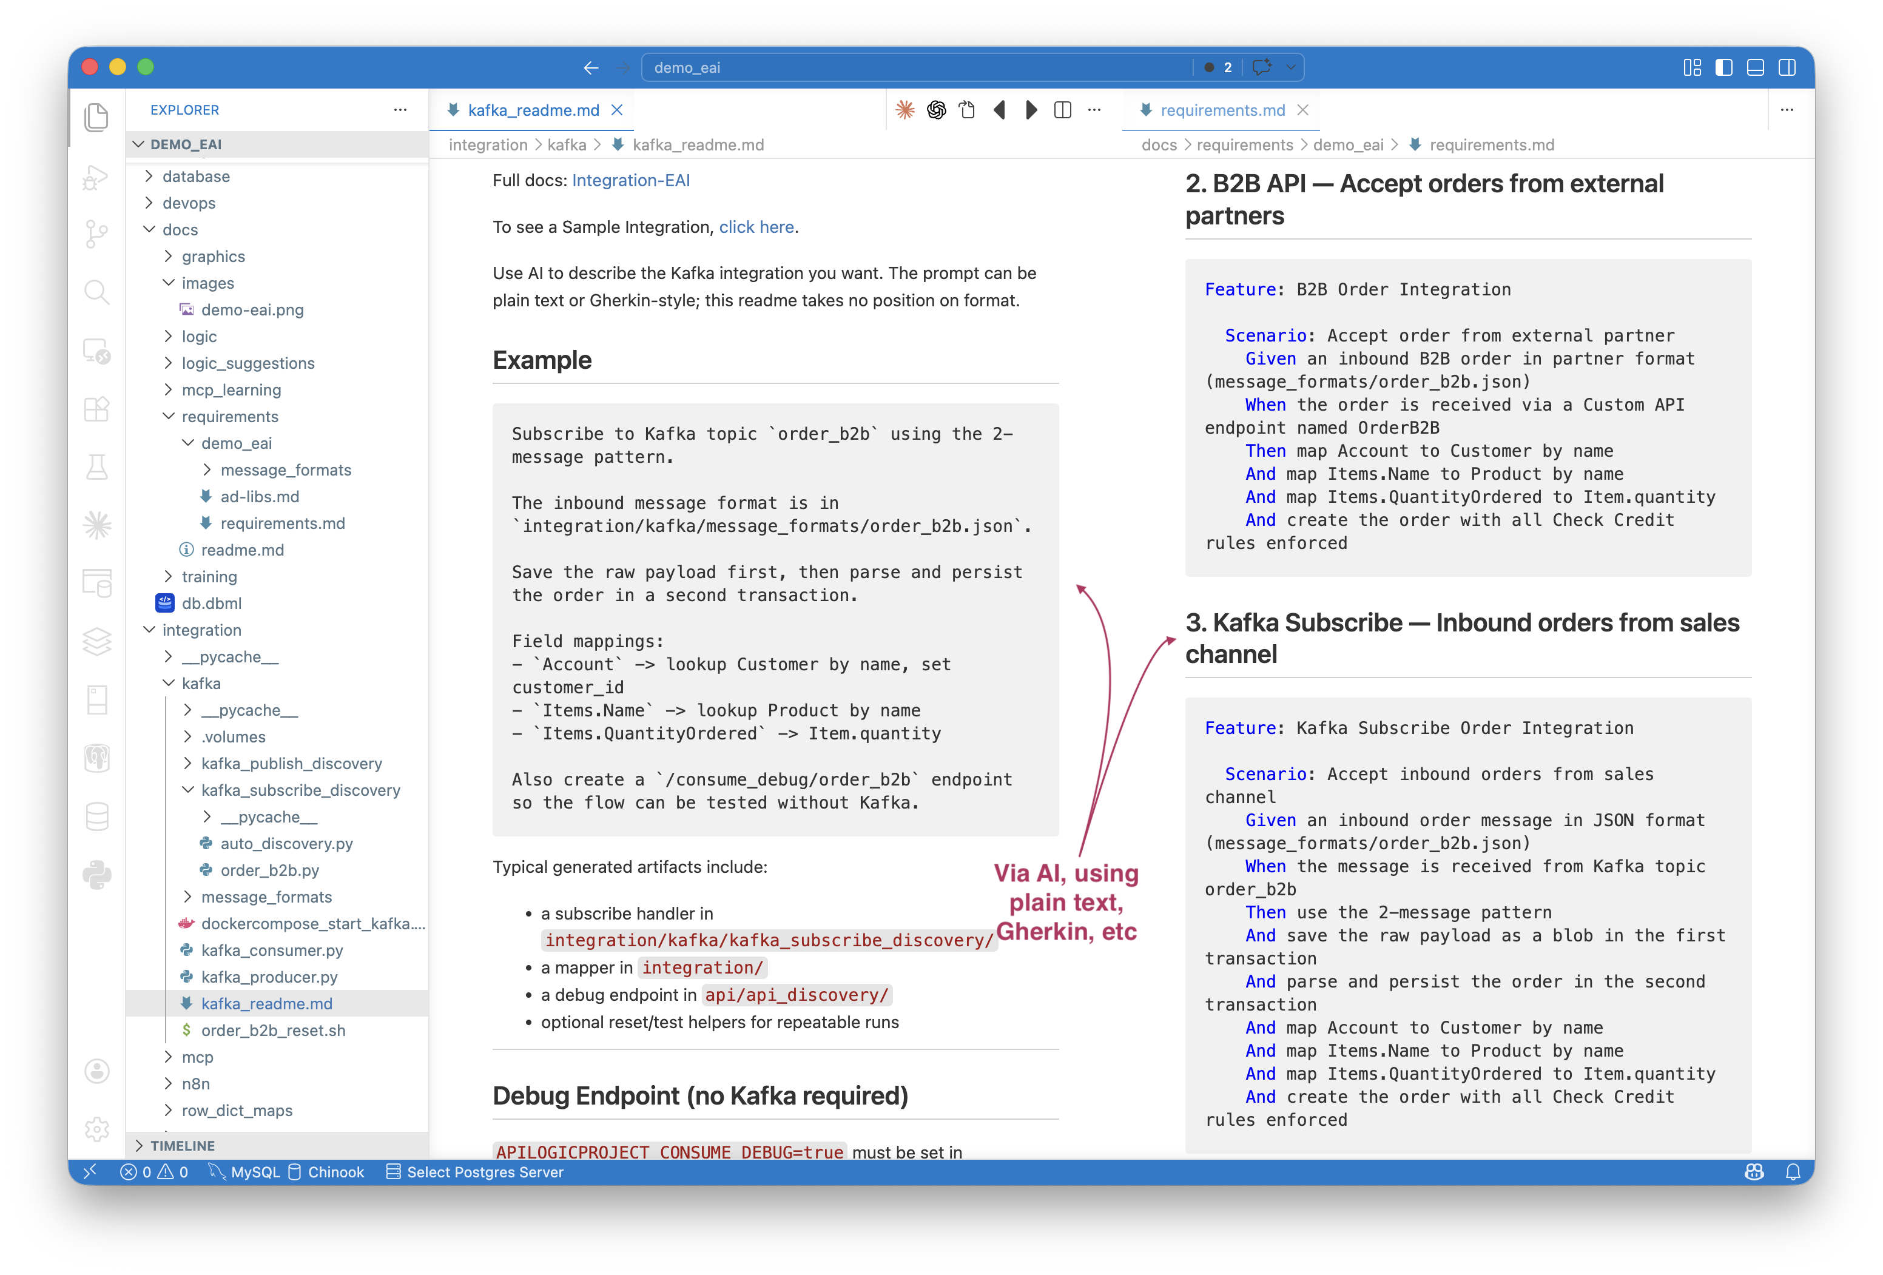Click the 'click here' sample integration link
1883x1275 pixels.
(x=755, y=227)
